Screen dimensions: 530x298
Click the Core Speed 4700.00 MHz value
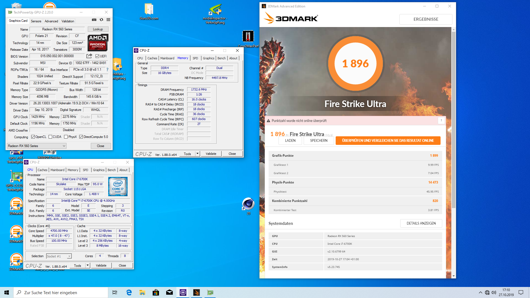click(x=59, y=231)
